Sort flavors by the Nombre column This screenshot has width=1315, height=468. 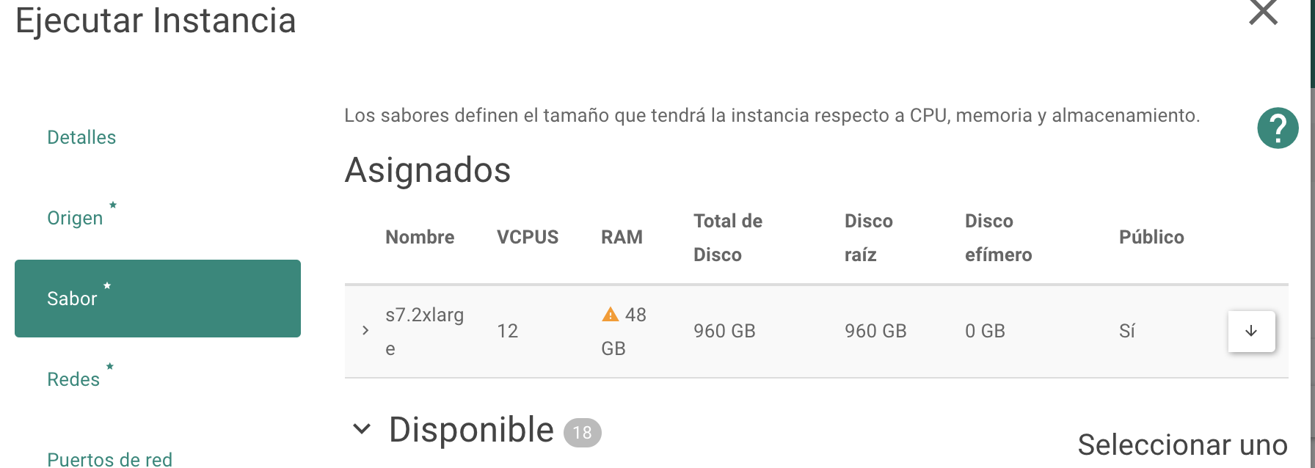[420, 236]
